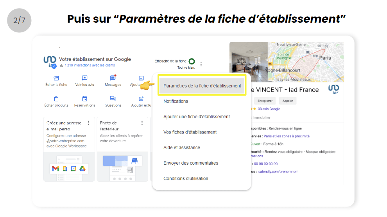Select Aide et assistance menu entry
The image size is (387, 217).
182,148
